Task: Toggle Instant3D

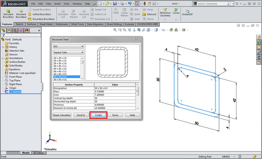Action: [187, 13]
